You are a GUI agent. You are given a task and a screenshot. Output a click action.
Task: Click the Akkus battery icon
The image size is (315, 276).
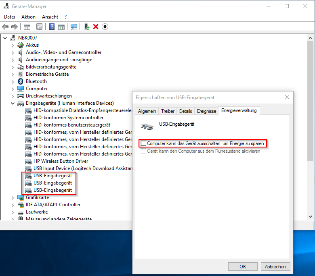click(21, 45)
